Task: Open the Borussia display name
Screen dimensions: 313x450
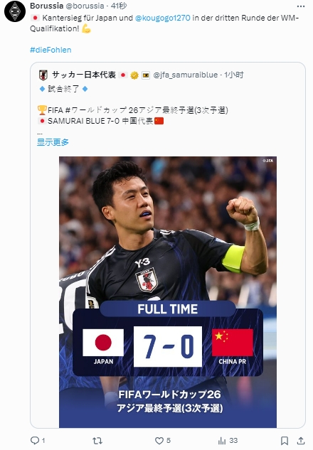Action: click(x=46, y=6)
